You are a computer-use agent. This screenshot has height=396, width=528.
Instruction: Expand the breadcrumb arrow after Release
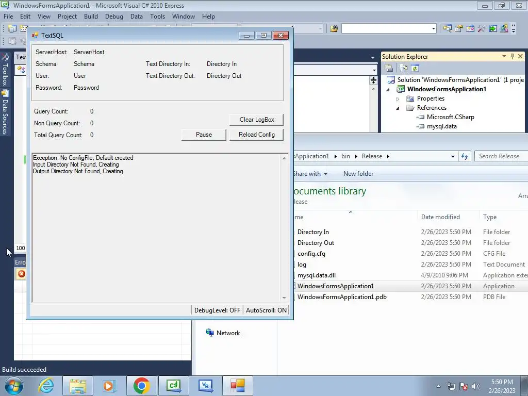(388, 156)
